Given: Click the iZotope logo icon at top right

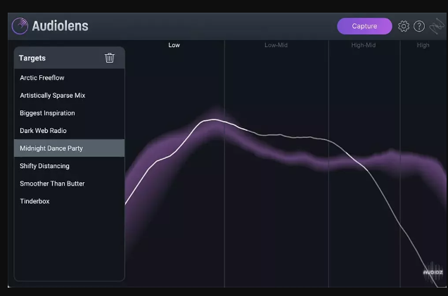Looking at the screenshot, I should (436, 26).
